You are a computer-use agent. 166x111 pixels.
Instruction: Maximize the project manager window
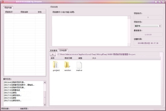[160, 2]
